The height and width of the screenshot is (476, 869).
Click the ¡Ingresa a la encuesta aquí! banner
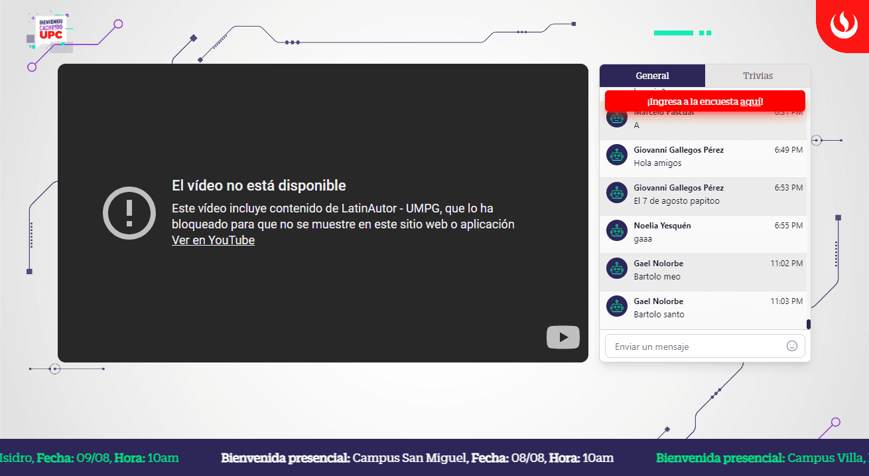[x=705, y=101]
